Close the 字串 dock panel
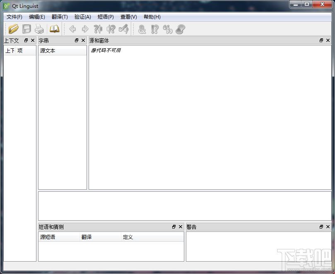The image size is (335, 274). coord(83,41)
